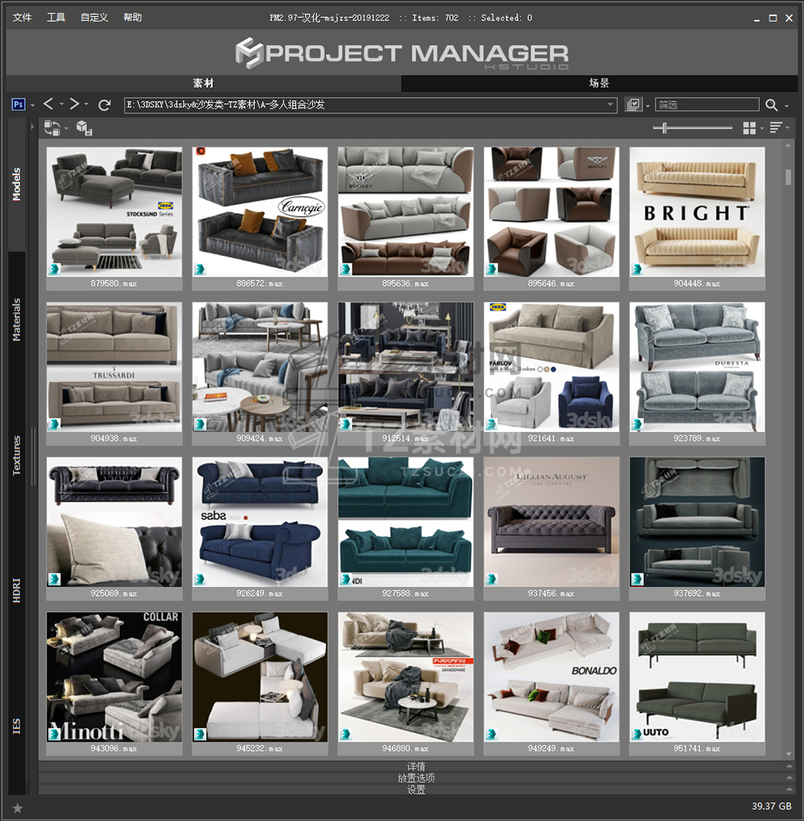
Task: Go back to the previous folder
Action: (x=48, y=104)
